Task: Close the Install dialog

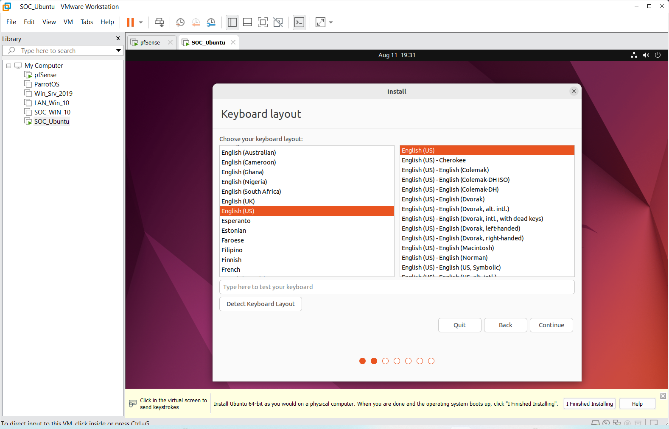Action: point(574,91)
